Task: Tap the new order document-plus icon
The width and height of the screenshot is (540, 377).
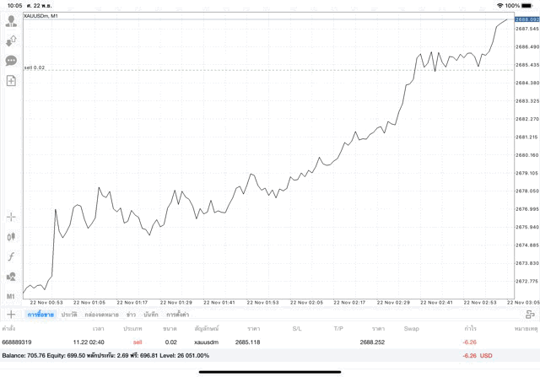Action: point(11,81)
